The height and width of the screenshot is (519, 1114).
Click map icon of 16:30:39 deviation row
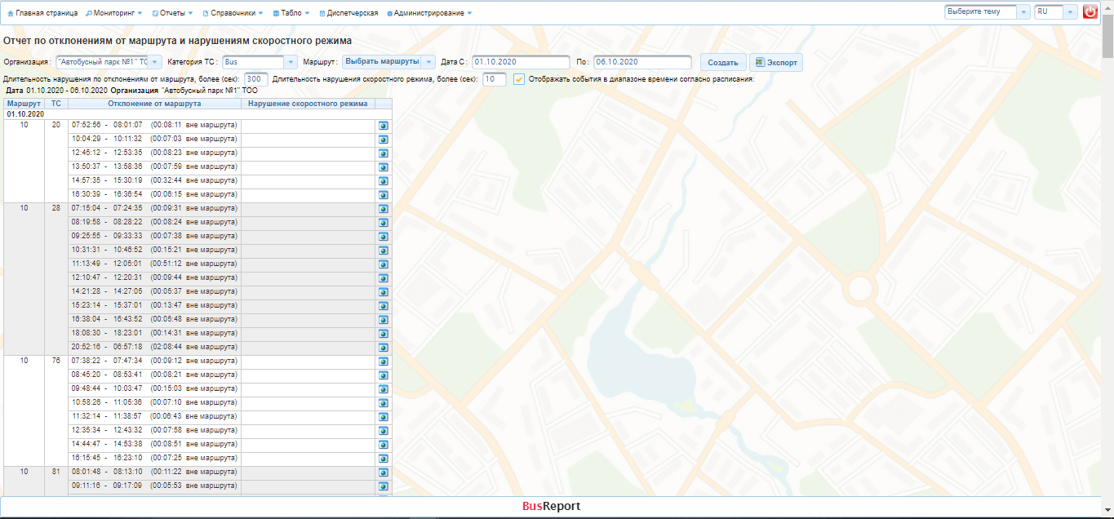click(x=384, y=195)
